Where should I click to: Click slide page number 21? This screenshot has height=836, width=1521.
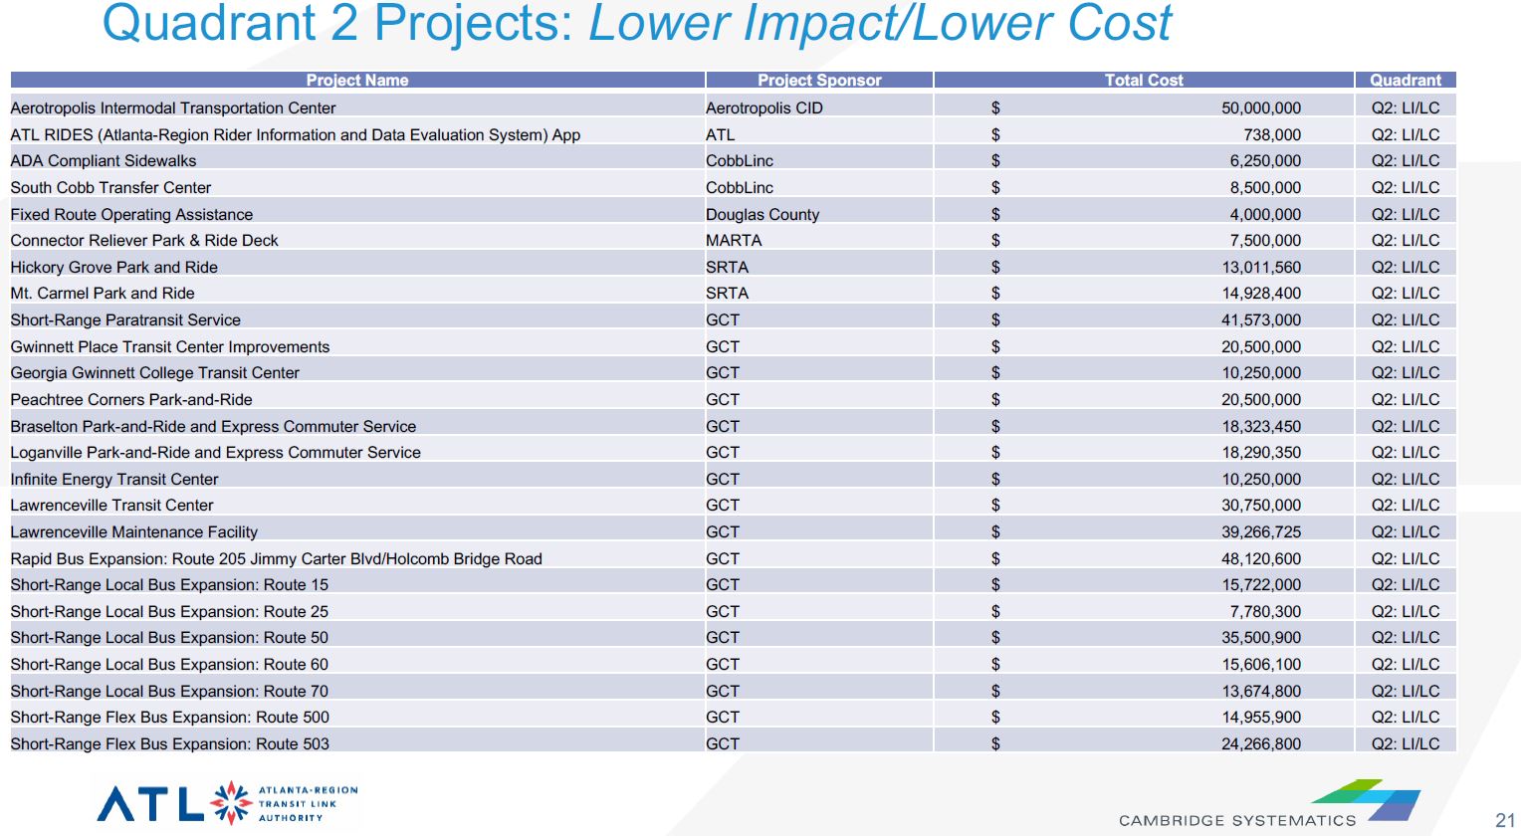(x=1505, y=820)
